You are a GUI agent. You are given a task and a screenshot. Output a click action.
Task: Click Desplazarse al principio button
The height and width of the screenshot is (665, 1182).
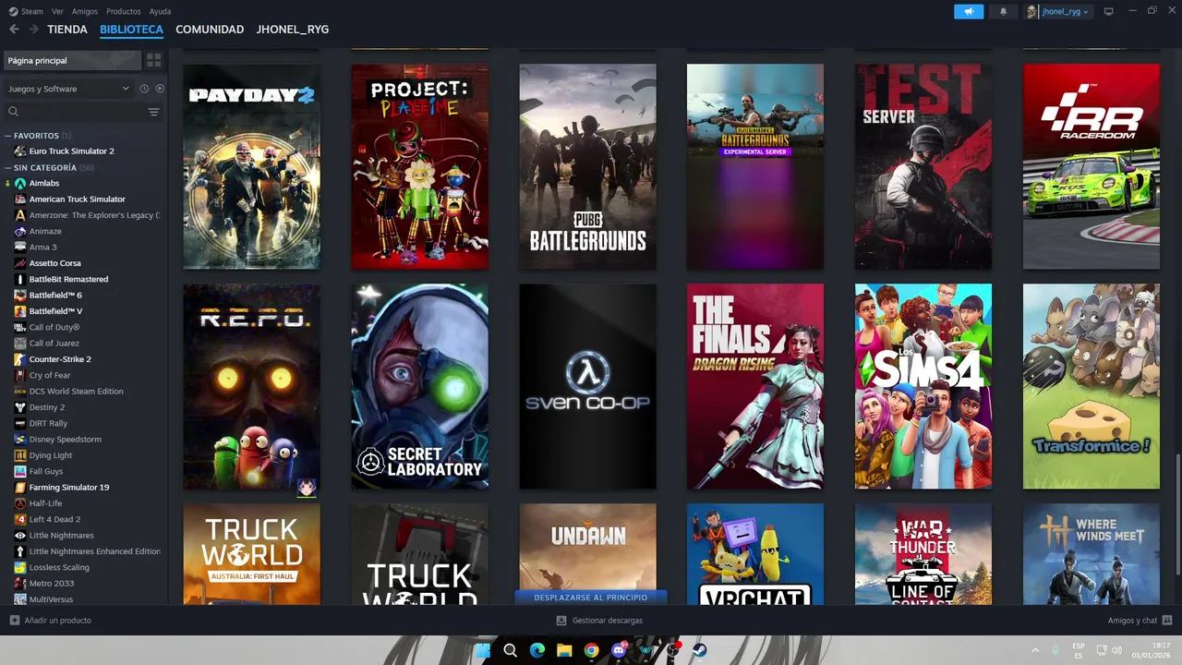tap(590, 598)
